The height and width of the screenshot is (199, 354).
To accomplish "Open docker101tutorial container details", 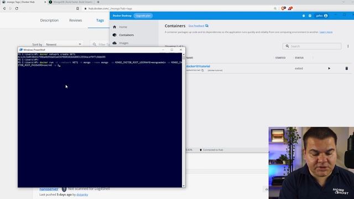I will tap(198, 66).
